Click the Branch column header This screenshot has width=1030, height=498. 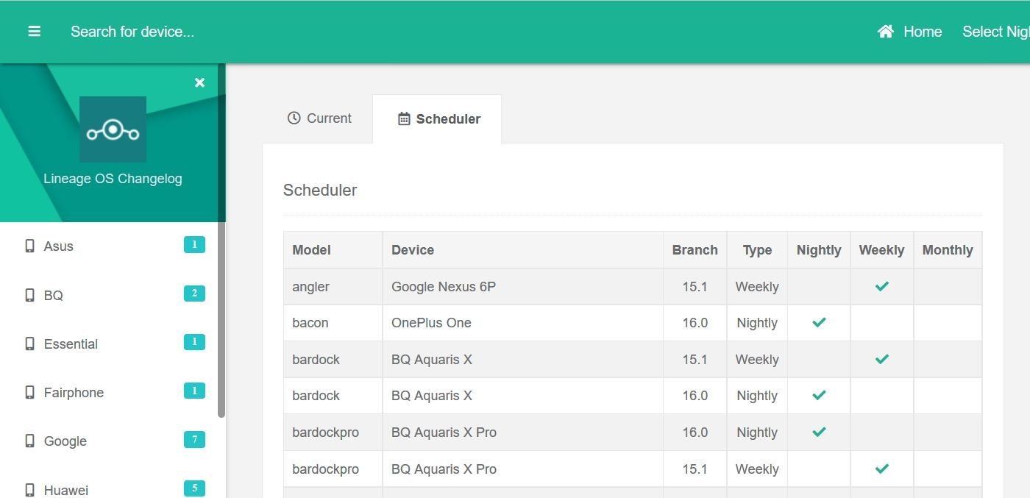[x=695, y=250]
